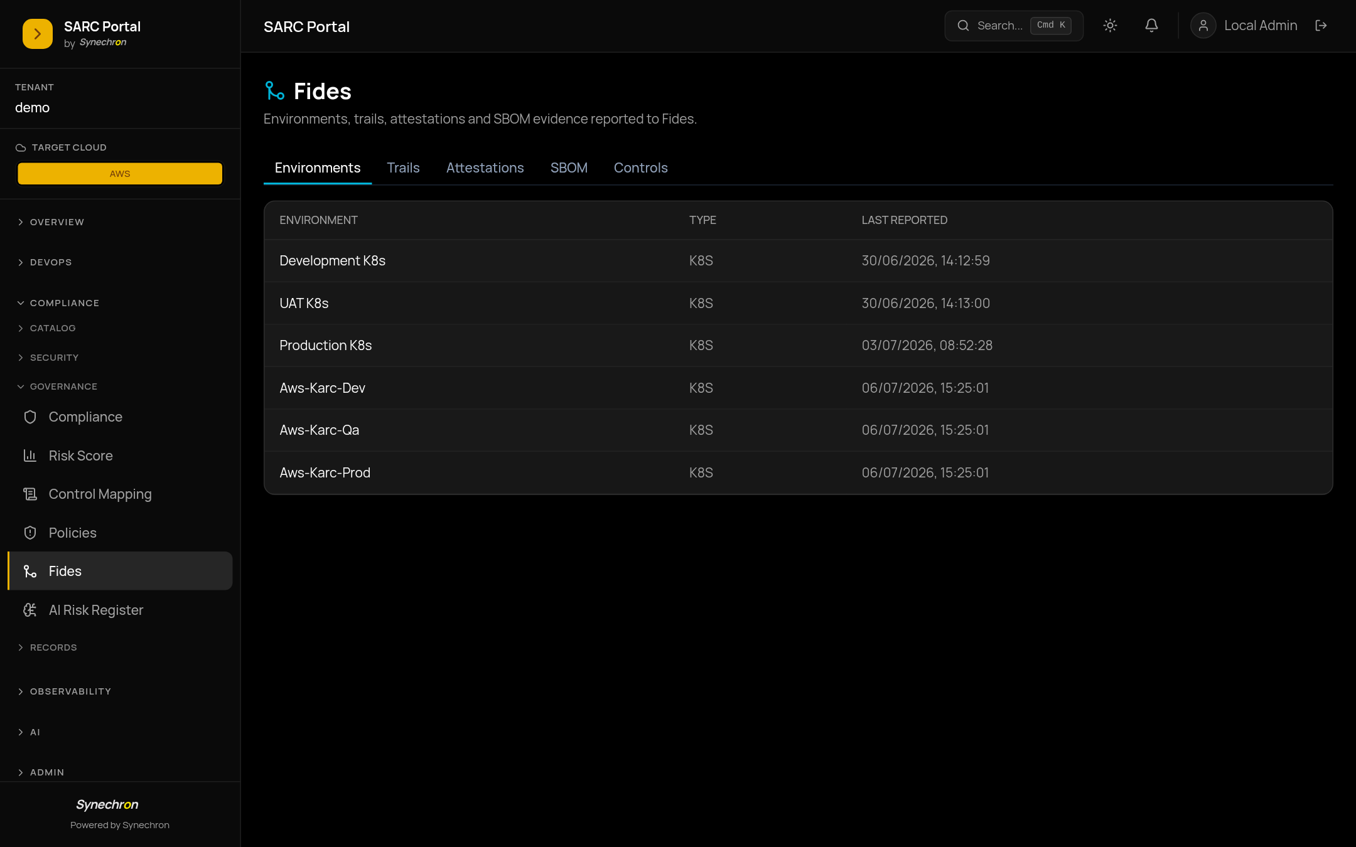Click the Fides branch icon beside the title

(x=275, y=91)
